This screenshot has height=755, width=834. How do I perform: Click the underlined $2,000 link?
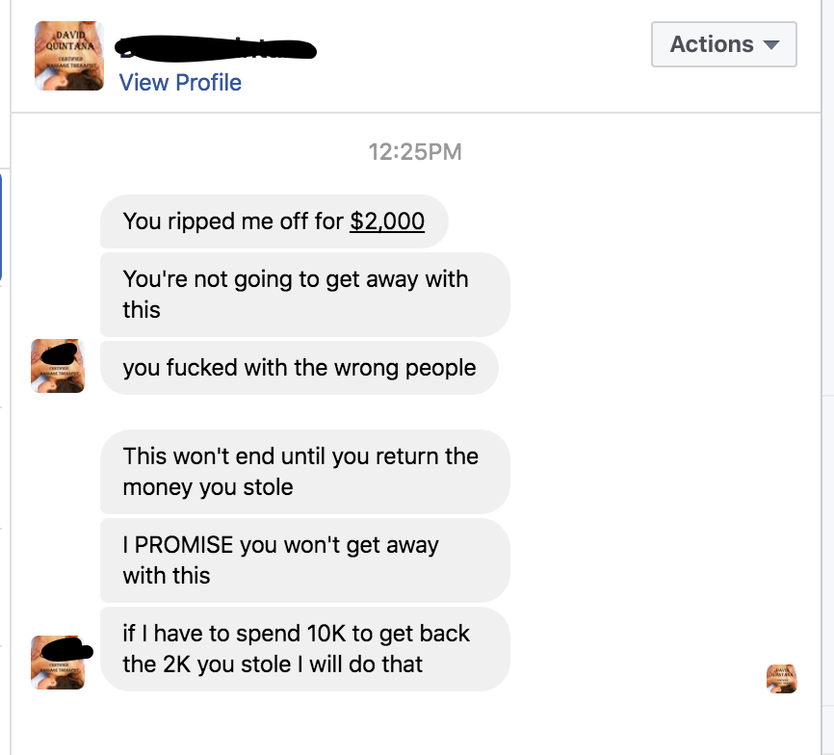tap(387, 221)
